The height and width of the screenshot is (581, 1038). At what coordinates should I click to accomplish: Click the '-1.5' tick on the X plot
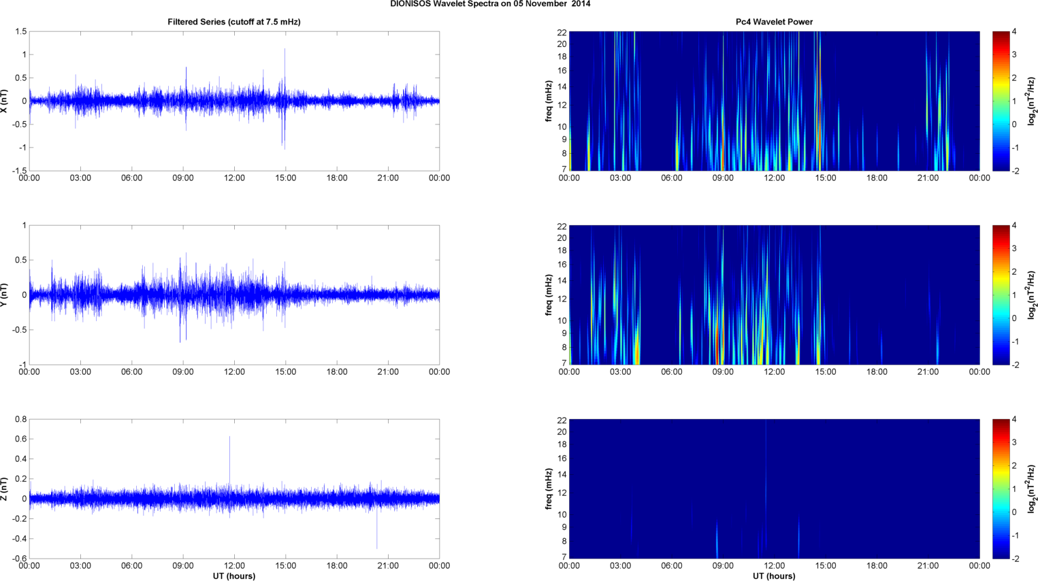19,171
